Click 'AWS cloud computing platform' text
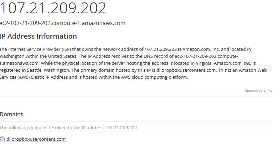This screenshot has width=277, height=148. [x=154, y=77]
